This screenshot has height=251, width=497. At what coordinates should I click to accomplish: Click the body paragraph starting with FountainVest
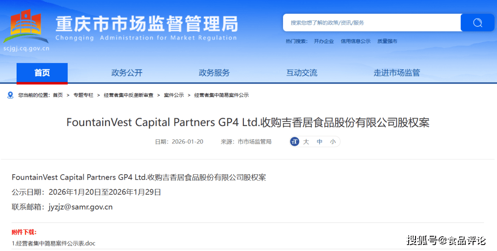click(139, 177)
